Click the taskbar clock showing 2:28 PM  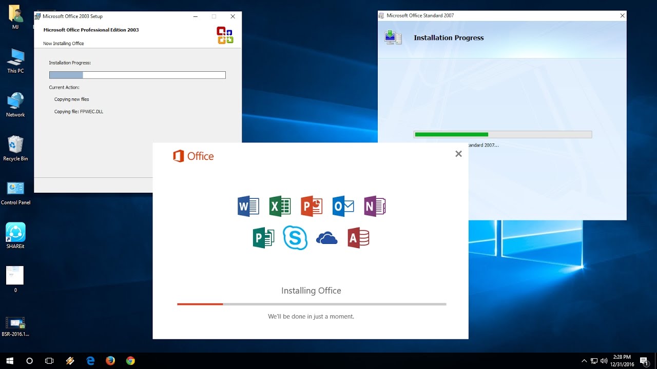coord(622,361)
